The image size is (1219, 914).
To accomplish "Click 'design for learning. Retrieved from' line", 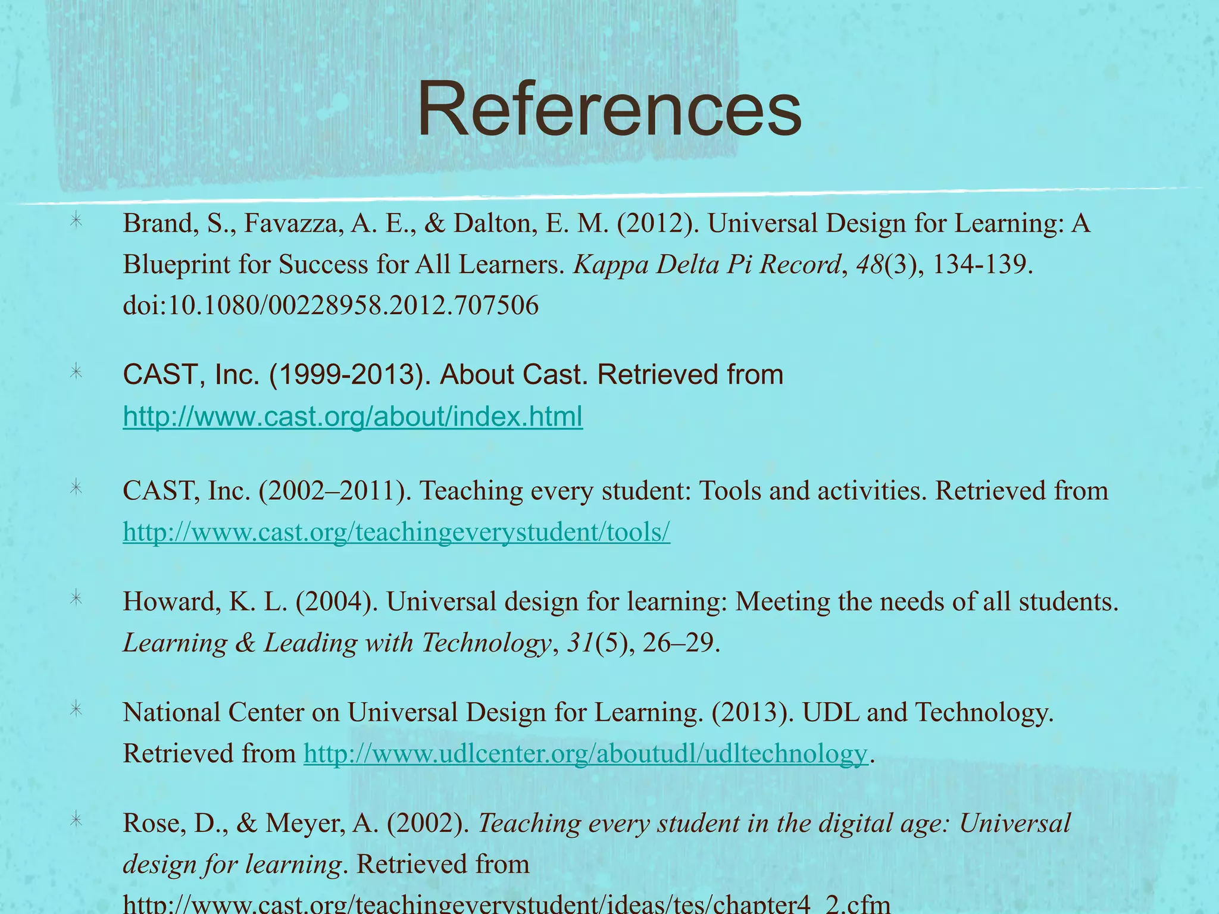I will coord(326,865).
